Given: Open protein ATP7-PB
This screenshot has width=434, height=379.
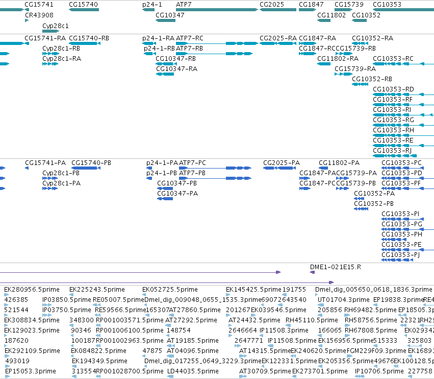Looking at the screenshot, I should (x=215, y=178).
